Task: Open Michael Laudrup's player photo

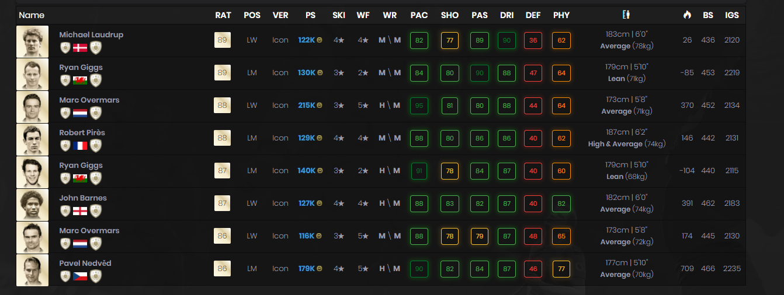Action: pyautogui.click(x=32, y=41)
